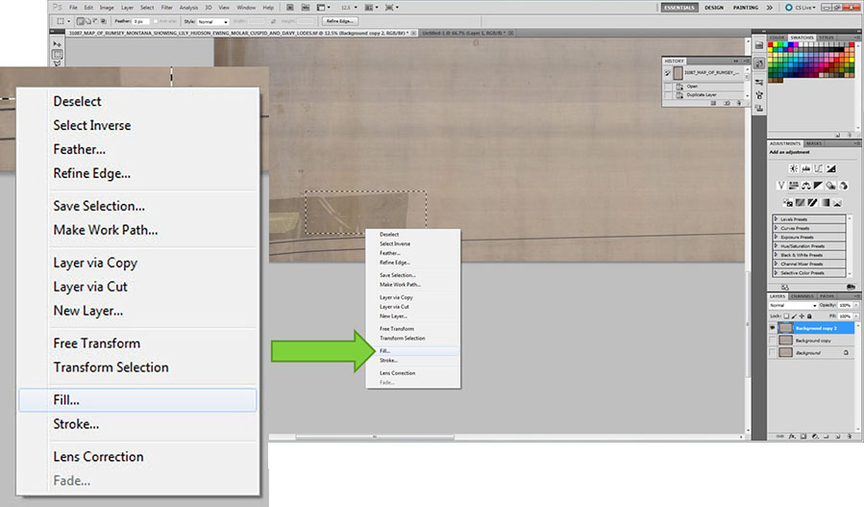864x507 pixels.
Task: Switch to the Design workspace
Action: click(x=713, y=8)
